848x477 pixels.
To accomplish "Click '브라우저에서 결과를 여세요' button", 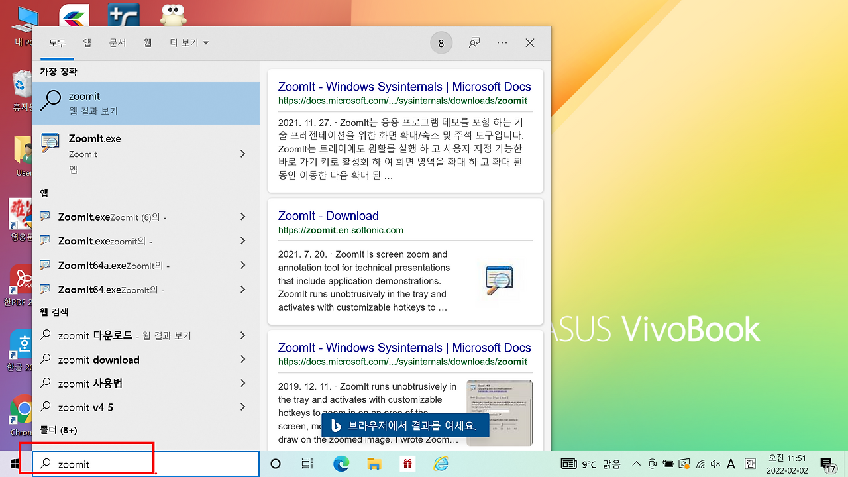I will pyautogui.click(x=405, y=425).
